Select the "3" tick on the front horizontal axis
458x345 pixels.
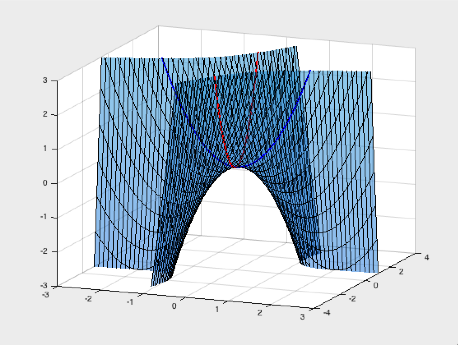(303, 317)
